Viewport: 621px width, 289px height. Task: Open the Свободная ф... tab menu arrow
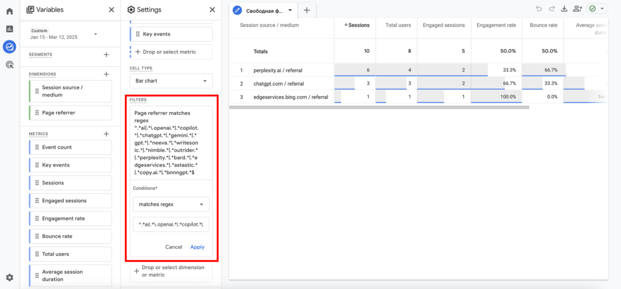pyautogui.click(x=290, y=10)
